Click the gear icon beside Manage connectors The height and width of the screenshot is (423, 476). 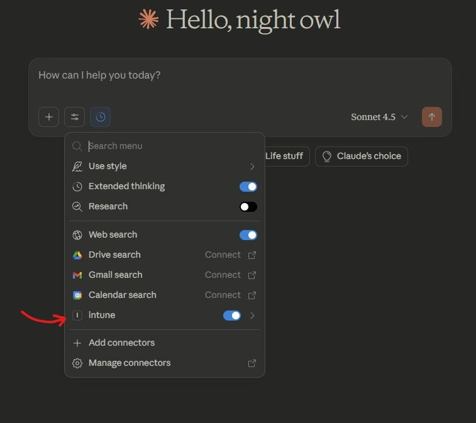[x=77, y=363]
